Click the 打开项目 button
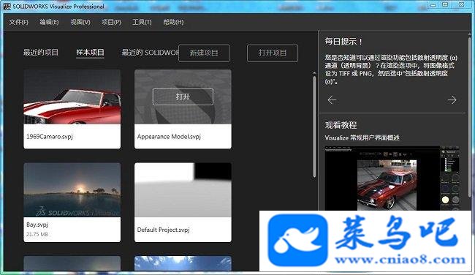475x275 pixels. [273, 53]
